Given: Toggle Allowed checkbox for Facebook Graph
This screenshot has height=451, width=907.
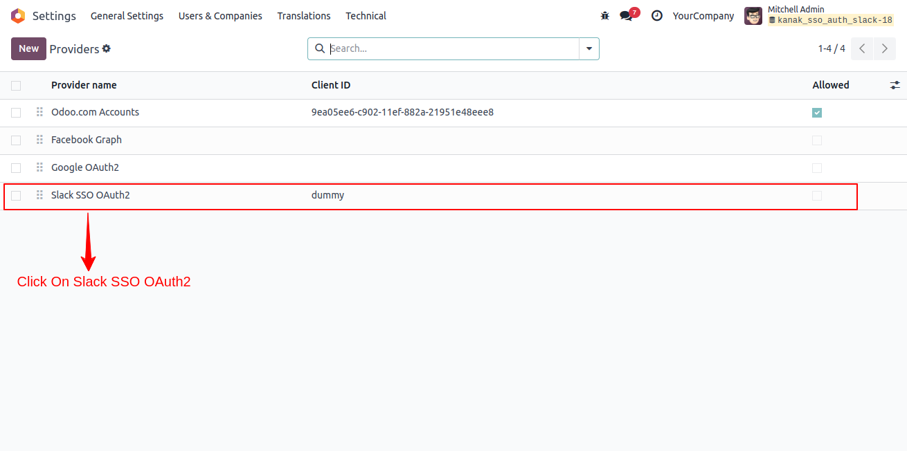Looking at the screenshot, I should (x=817, y=140).
